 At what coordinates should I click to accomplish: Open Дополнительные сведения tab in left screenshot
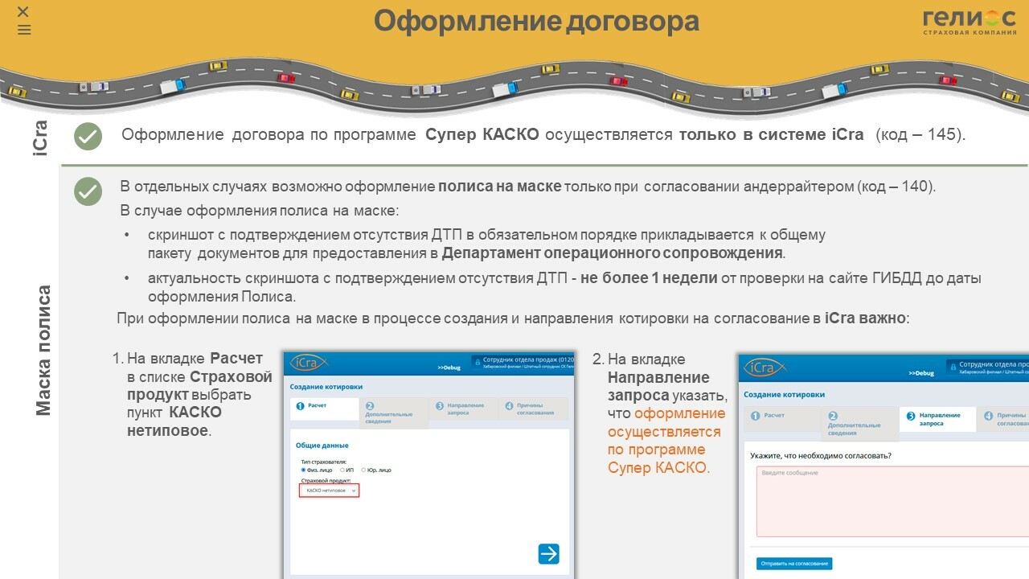point(393,413)
